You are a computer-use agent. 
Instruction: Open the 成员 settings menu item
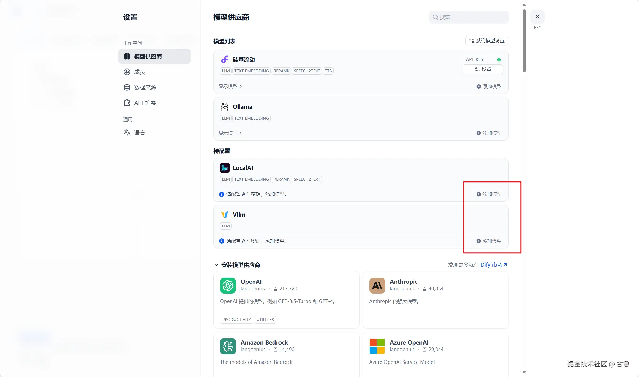point(139,72)
